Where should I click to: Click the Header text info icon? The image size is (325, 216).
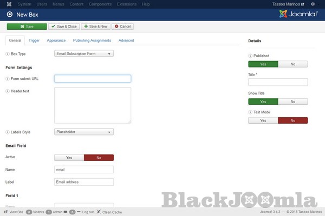(8, 91)
